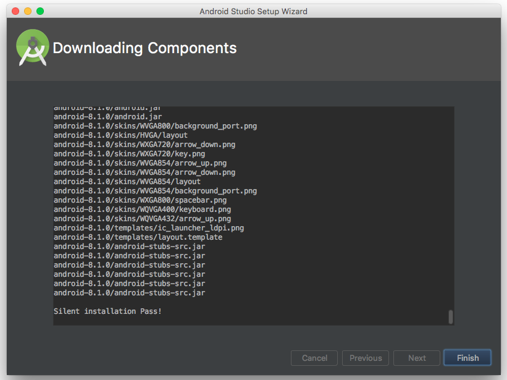The width and height of the screenshot is (507, 380).
Task: Click the Previous button
Action: (366, 358)
